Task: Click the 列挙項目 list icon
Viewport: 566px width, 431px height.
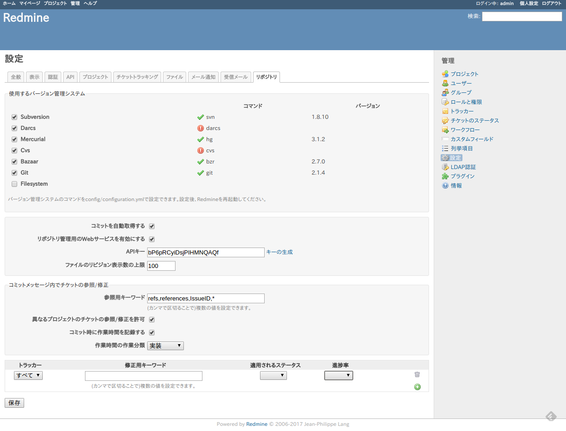Action: point(445,148)
